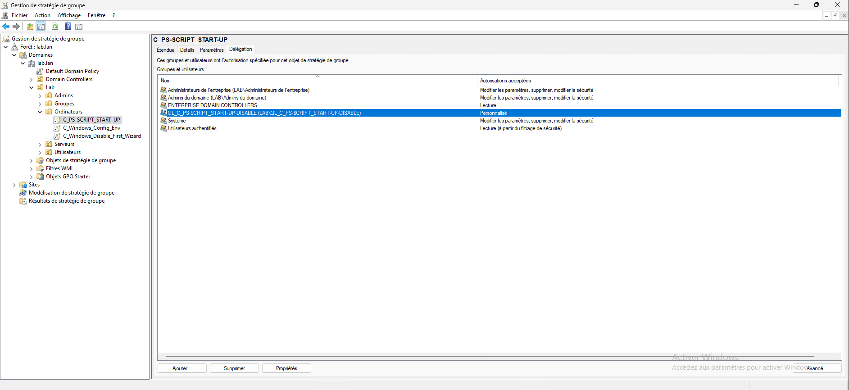The image size is (849, 390).
Task: Click the Filtres WMI folder icon
Action: [x=40, y=168]
